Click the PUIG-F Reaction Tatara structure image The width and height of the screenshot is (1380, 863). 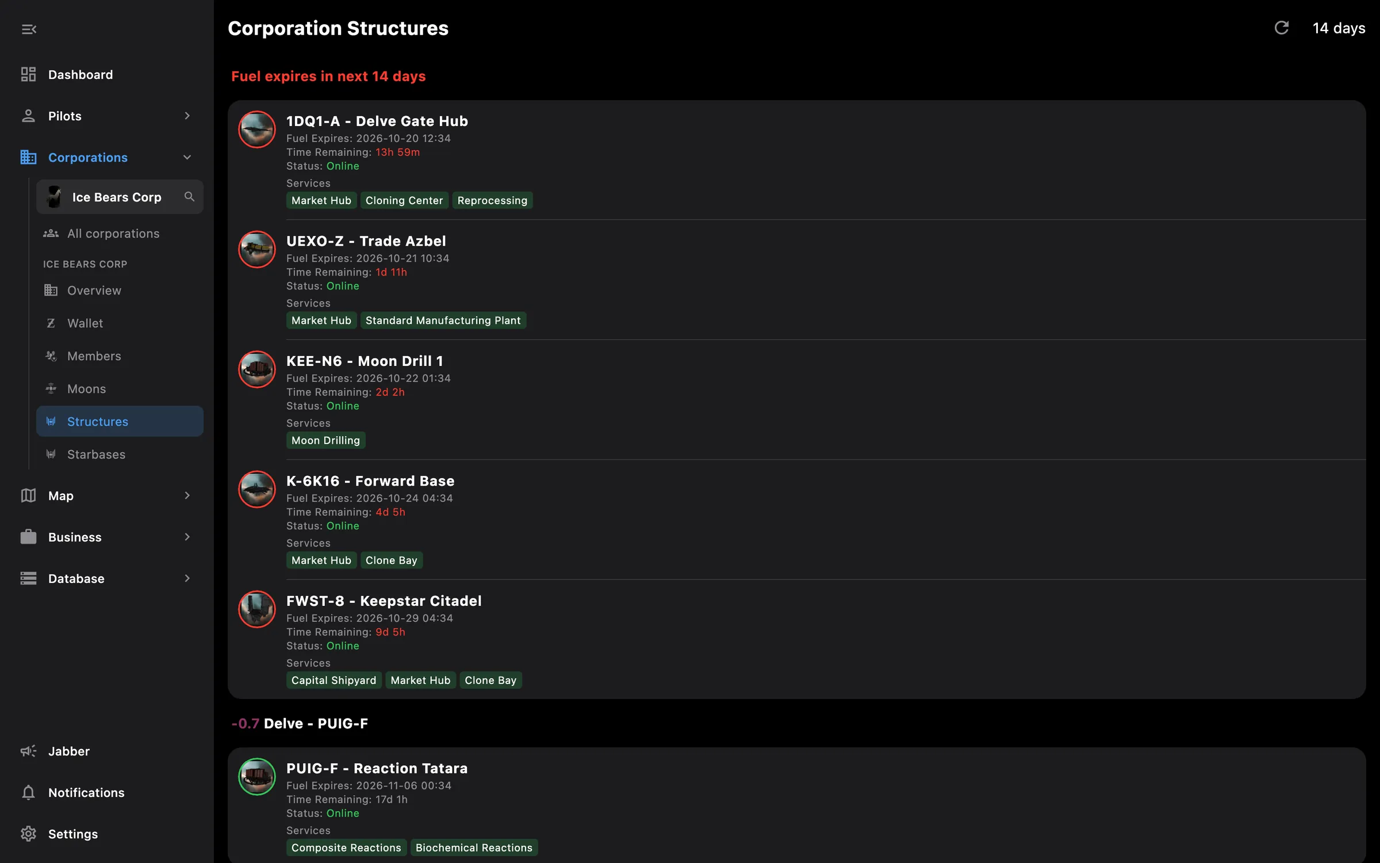pyautogui.click(x=257, y=777)
